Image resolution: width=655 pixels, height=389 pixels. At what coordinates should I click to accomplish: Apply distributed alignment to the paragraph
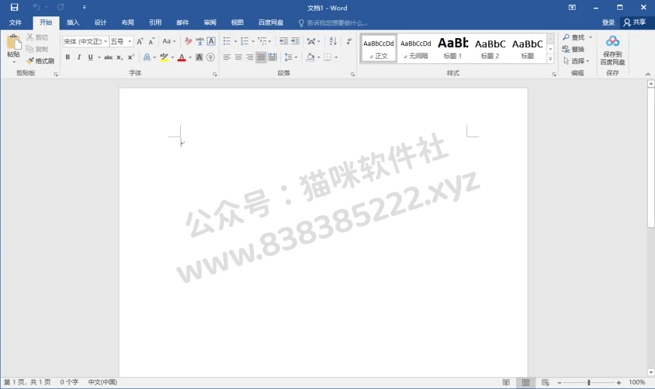pos(272,57)
